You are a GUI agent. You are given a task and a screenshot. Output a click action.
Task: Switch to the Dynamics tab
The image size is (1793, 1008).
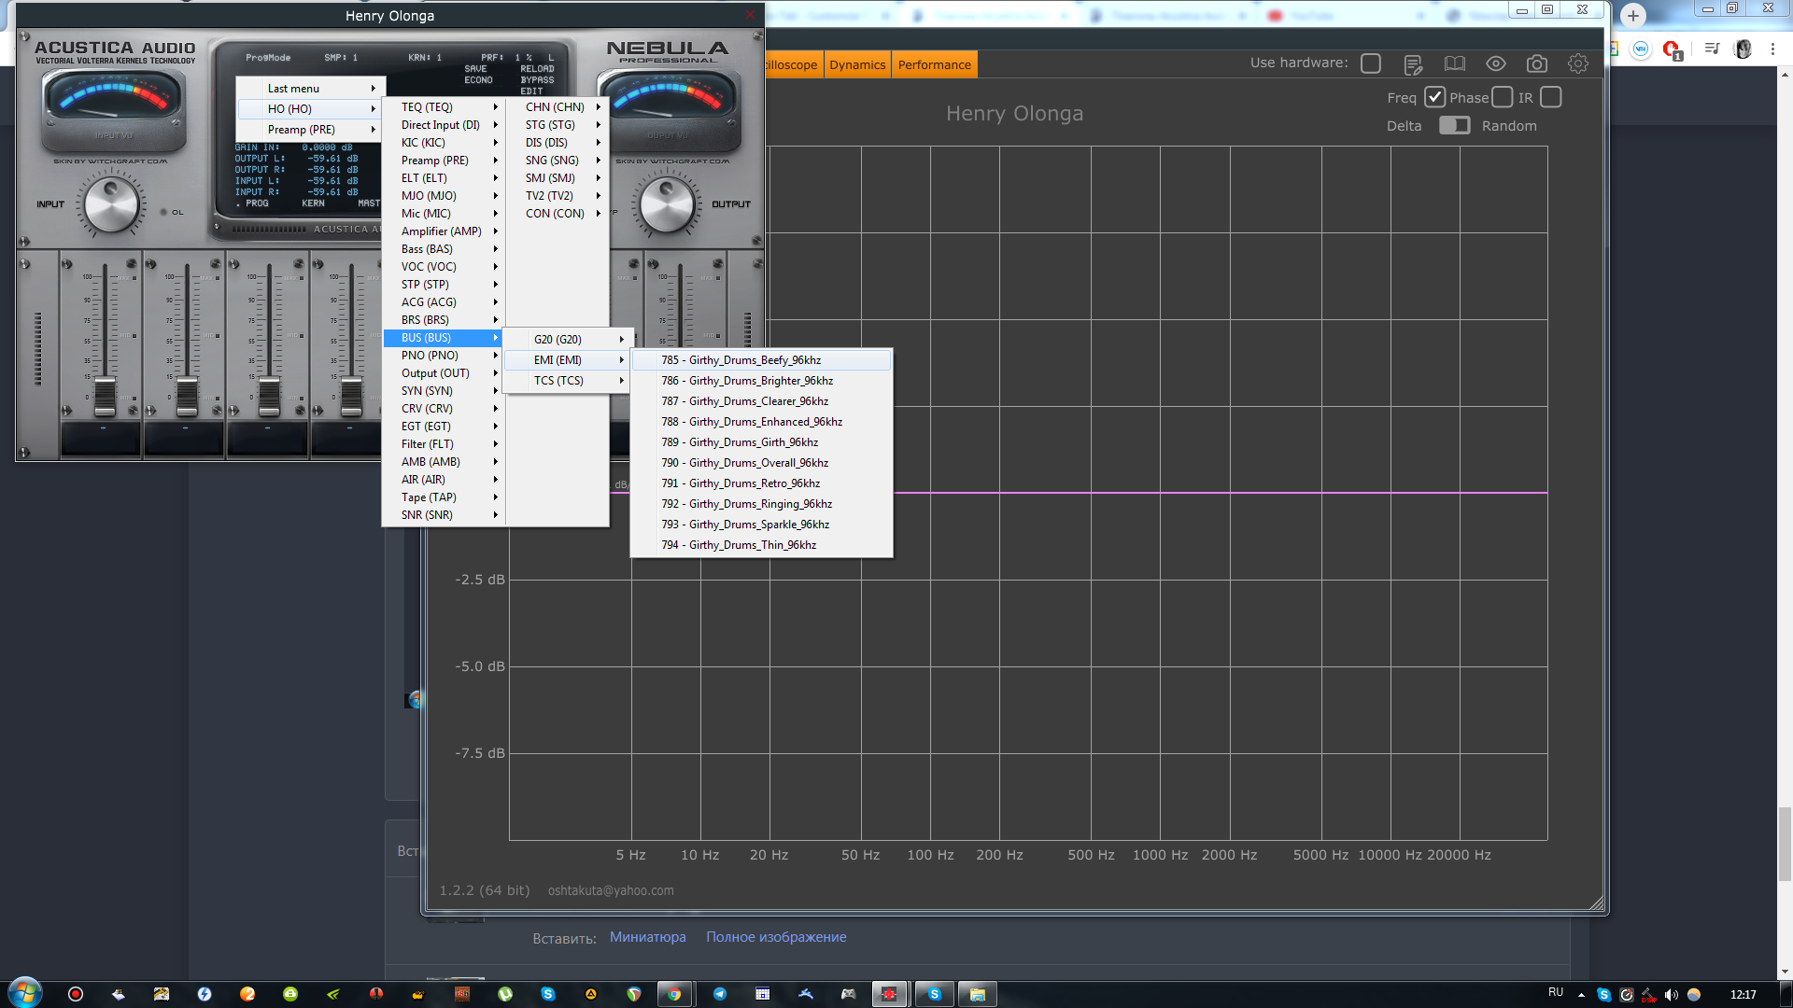[x=856, y=64]
